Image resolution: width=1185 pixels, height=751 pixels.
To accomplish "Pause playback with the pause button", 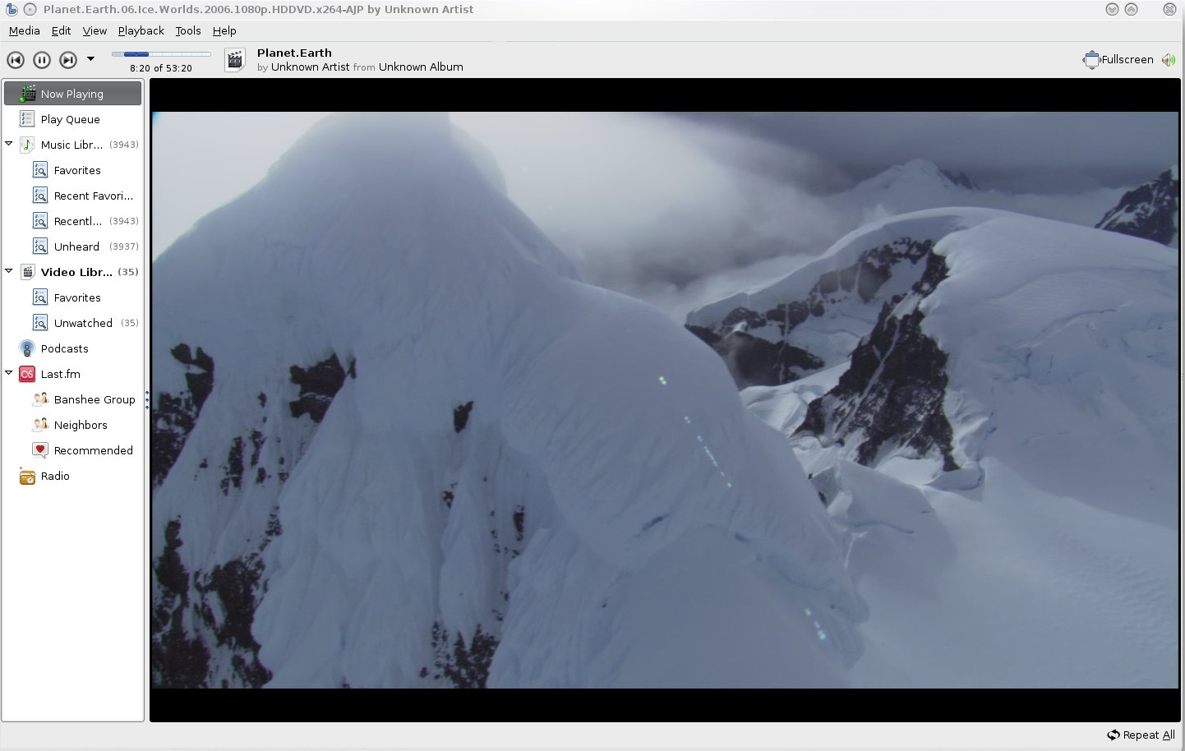I will point(42,59).
